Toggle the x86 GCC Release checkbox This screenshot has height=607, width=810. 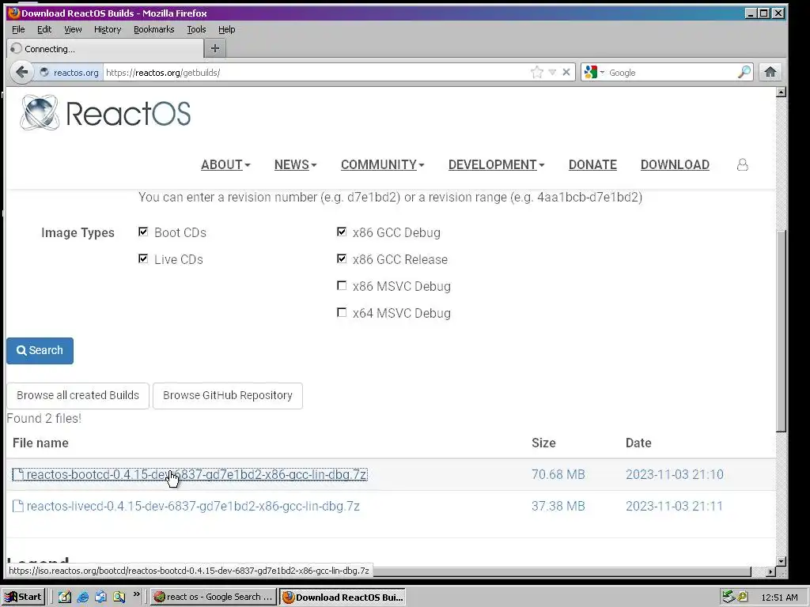click(342, 258)
